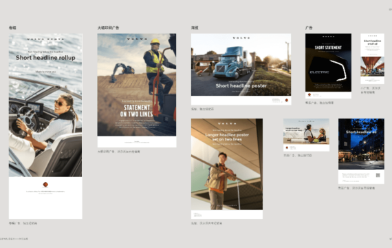Select the night street bus ad thumbnail

[x=361, y=151]
